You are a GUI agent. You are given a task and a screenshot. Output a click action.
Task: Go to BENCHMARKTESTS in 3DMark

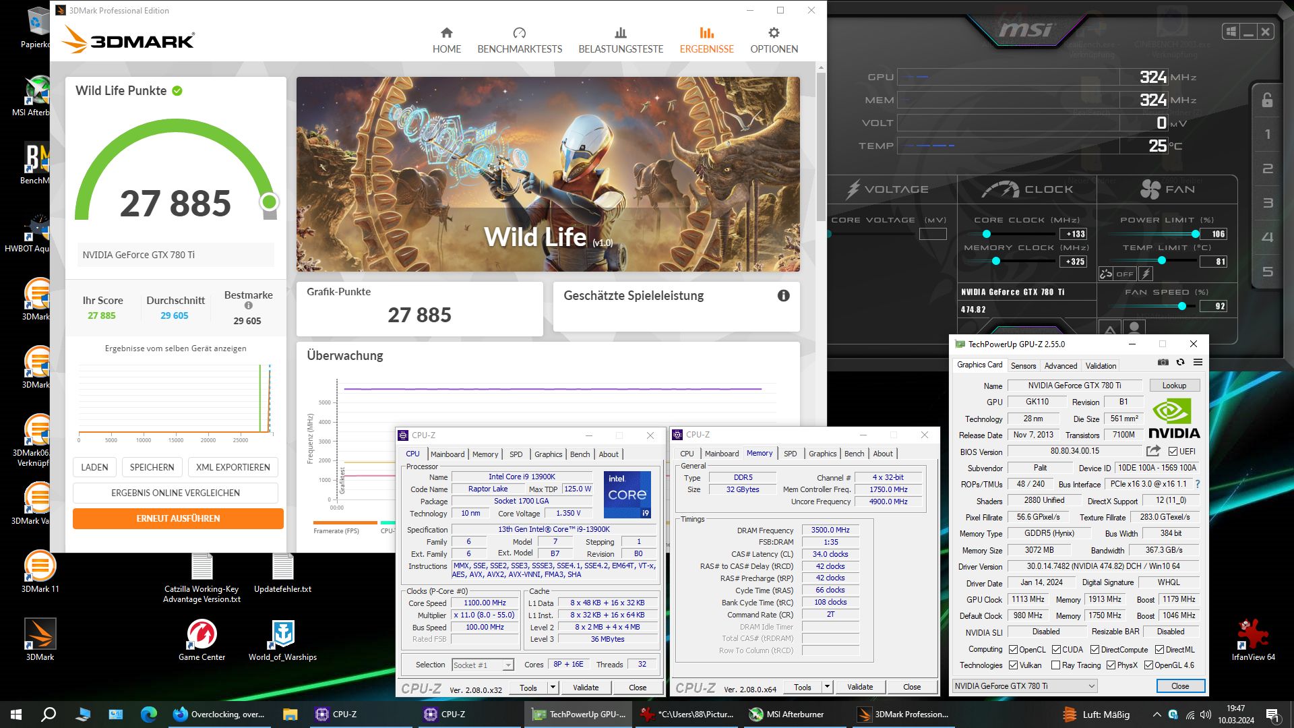click(x=520, y=40)
